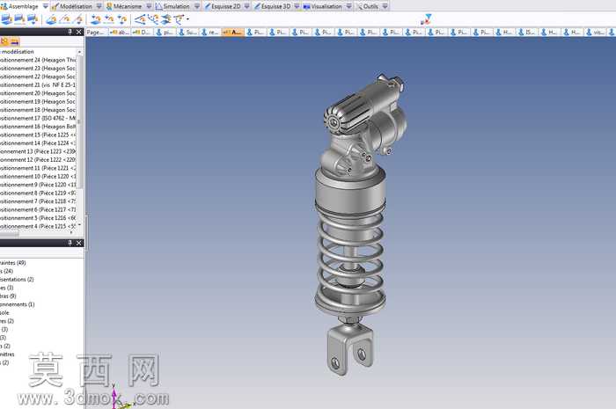Select the 'éras (9)' entity row

pyautogui.click(x=8, y=296)
